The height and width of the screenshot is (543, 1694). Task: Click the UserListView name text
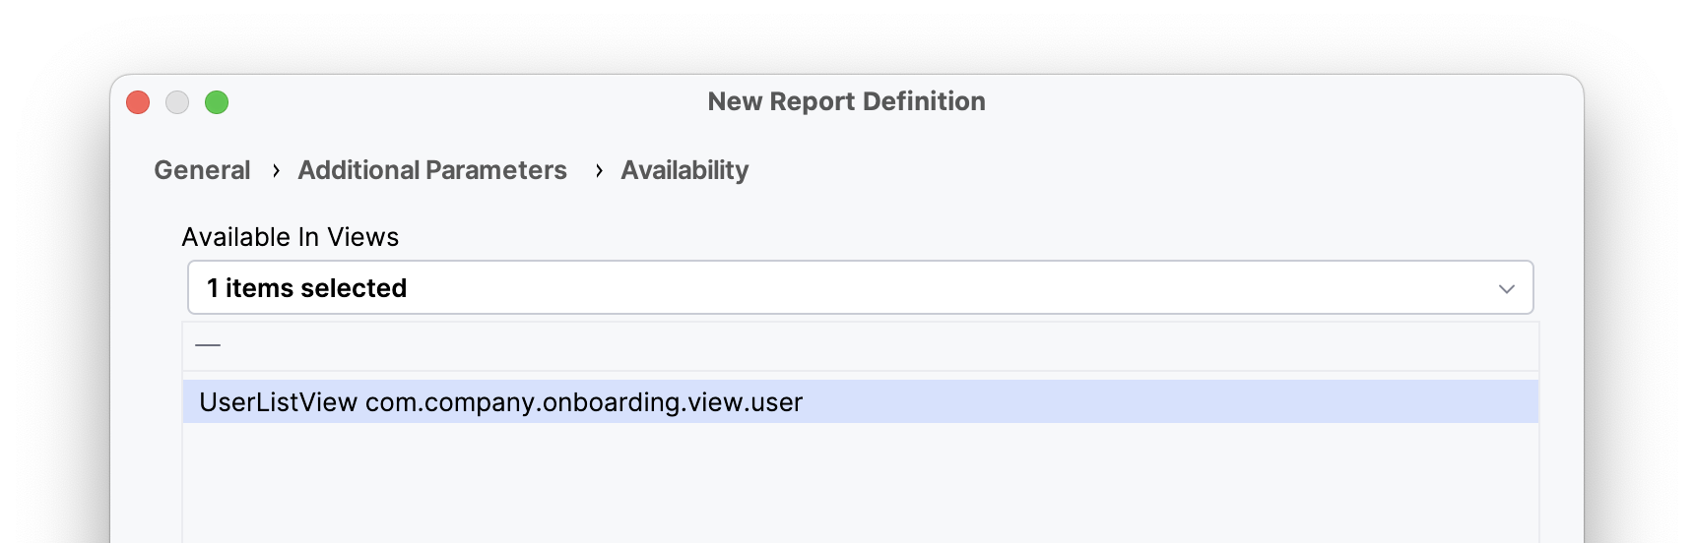(x=278, y=402)
